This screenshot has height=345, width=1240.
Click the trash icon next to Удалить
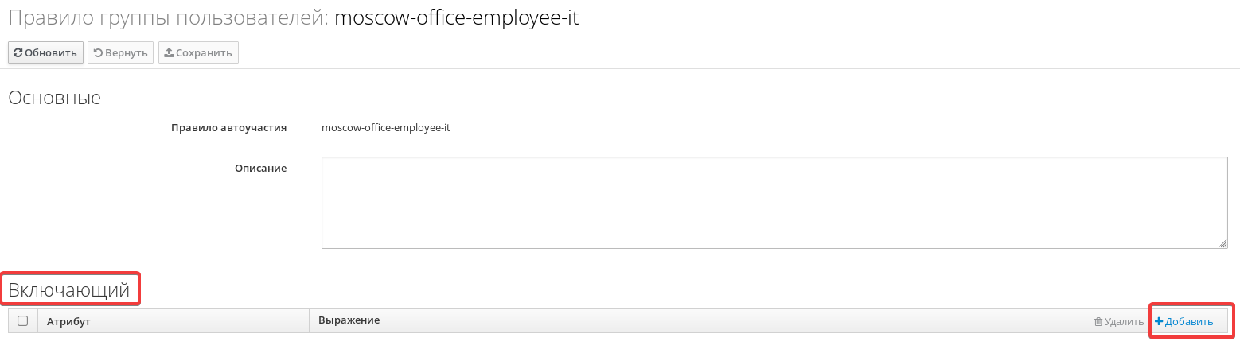(x=1098, y=322)
